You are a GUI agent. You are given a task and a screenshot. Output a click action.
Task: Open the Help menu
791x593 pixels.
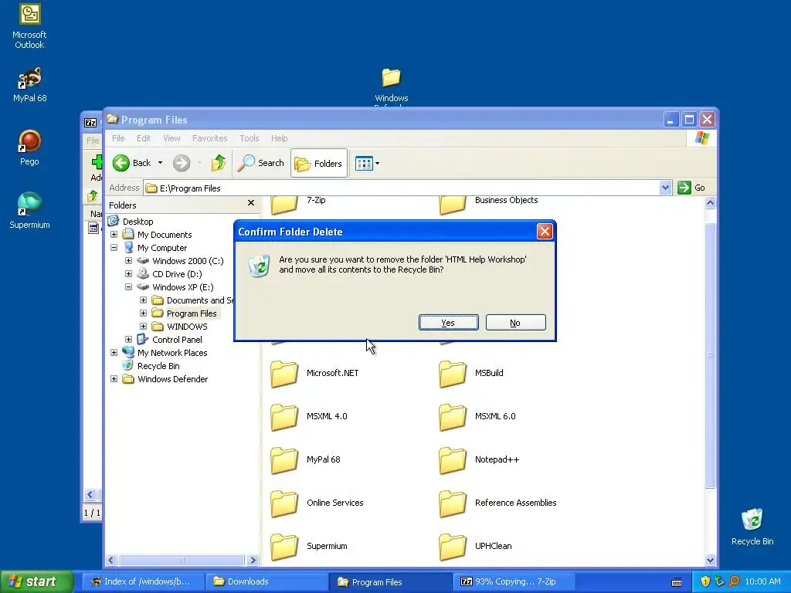pos(279,138)
